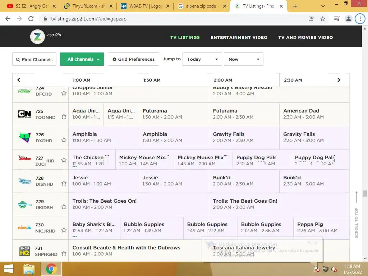The height and width of the screenshot is (276, 368).
Task: Open a new browser tab
Action: pyautogui.click(x=295, y=6)
